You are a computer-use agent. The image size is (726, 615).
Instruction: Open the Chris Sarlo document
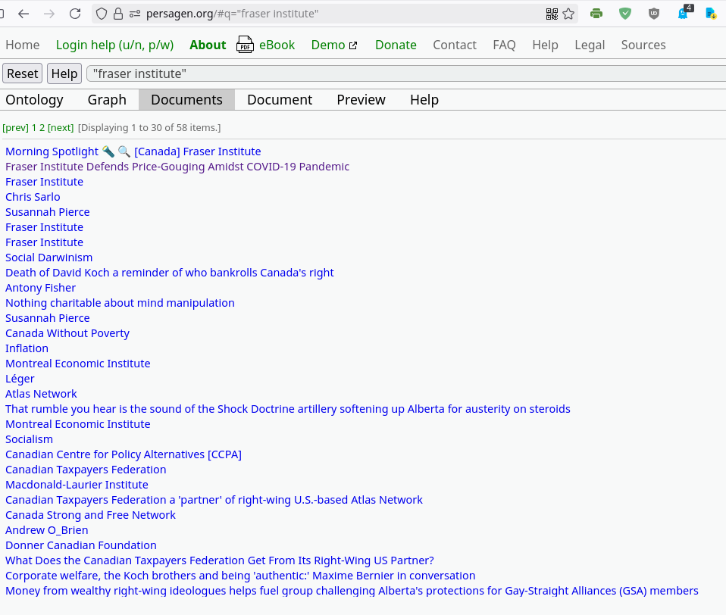click(33, 197)
